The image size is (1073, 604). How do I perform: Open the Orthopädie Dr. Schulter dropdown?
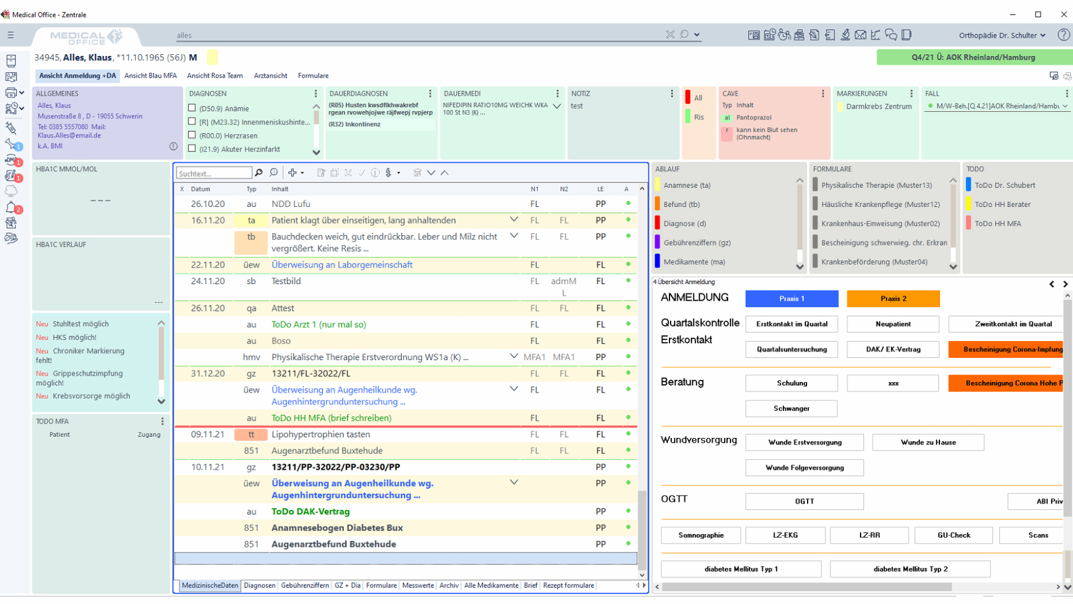coord(1001,35)
